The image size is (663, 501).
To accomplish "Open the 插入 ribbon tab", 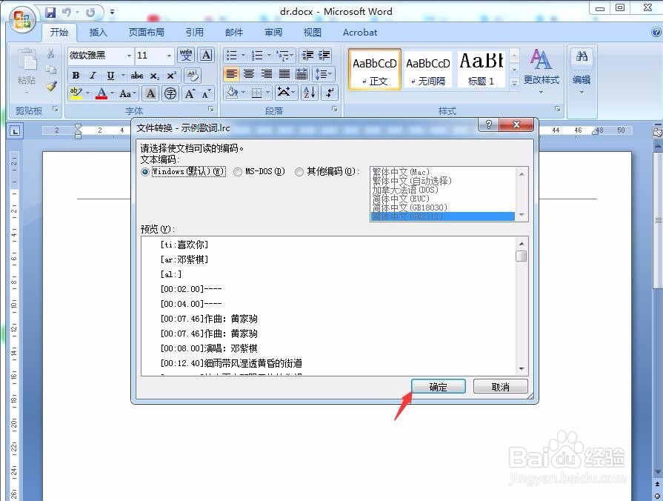I will [98, 32].
